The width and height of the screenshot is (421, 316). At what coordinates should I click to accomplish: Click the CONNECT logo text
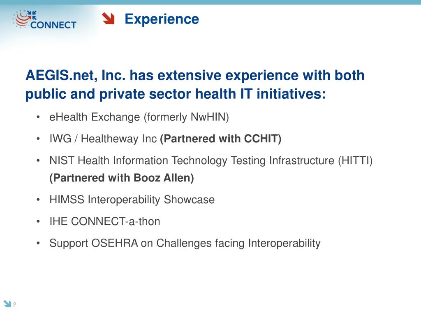pyautogui.click(x=53, y=25)
